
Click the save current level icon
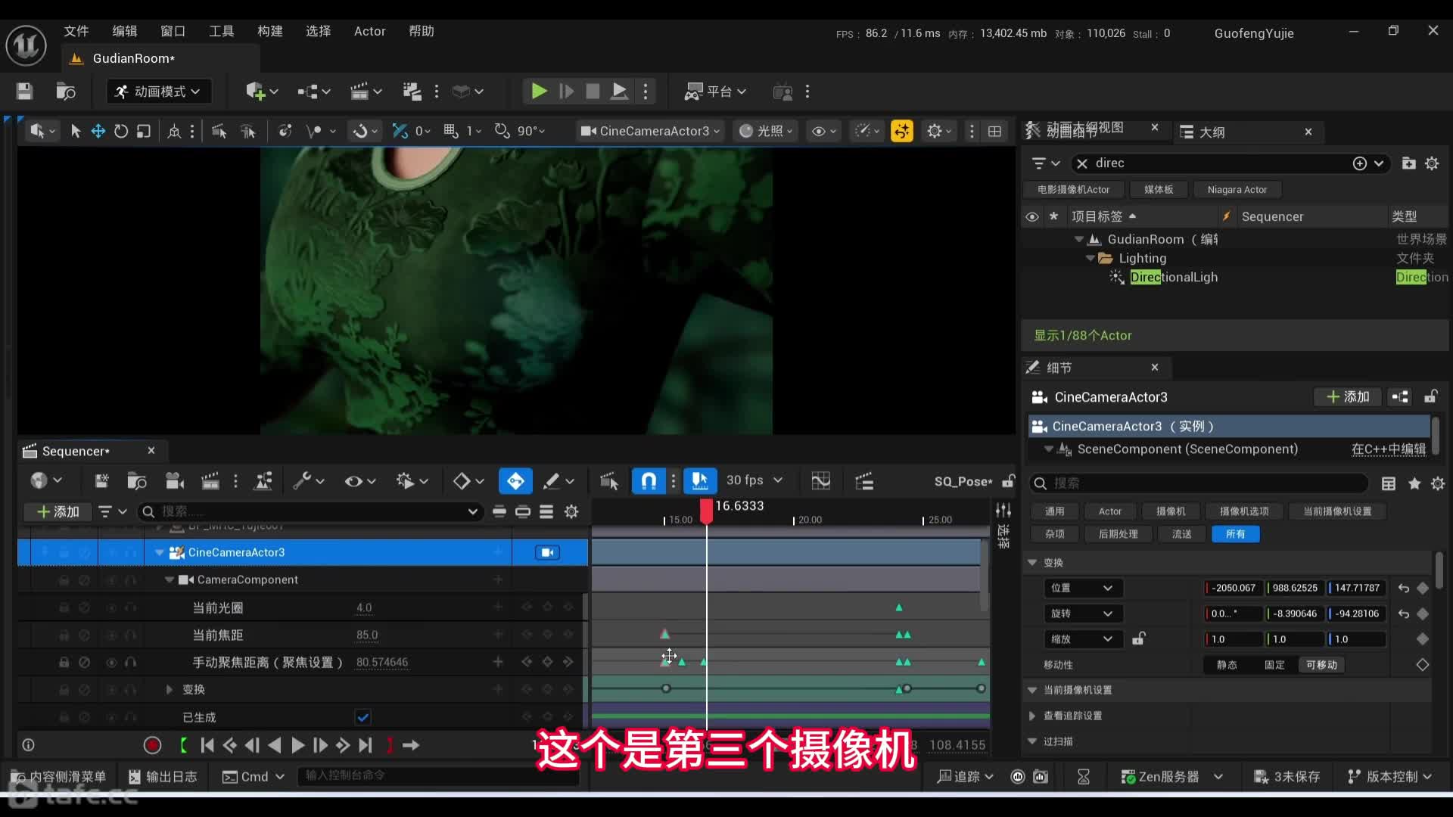(24, 92)
